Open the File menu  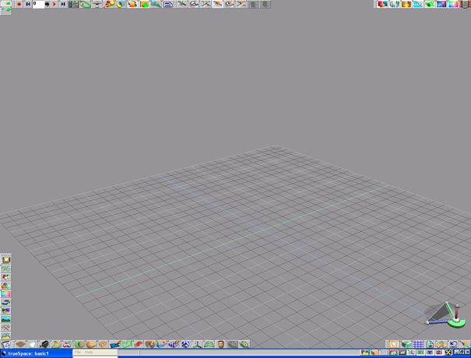coord(78,353)
